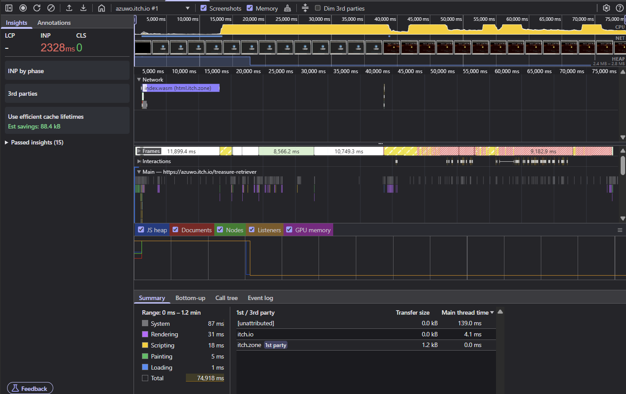This screenshot has height=394, width=626.
Task: Open the Event log tab
Action: tap(260, 298)
